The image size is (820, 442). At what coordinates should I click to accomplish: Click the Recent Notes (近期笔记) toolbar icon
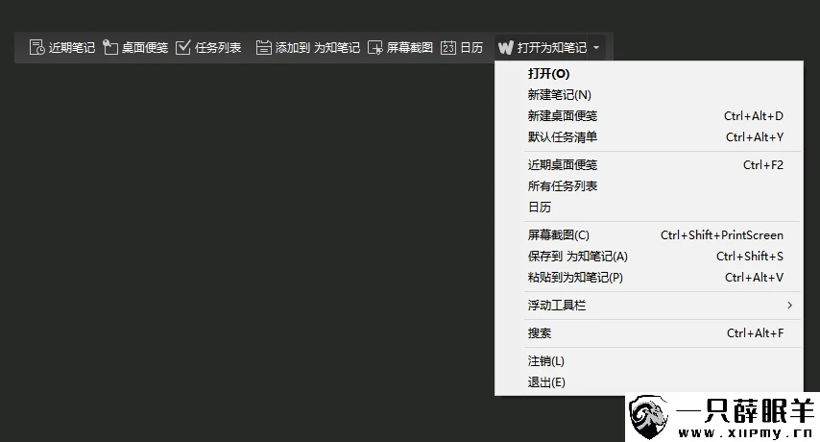(x=36, y=48)
